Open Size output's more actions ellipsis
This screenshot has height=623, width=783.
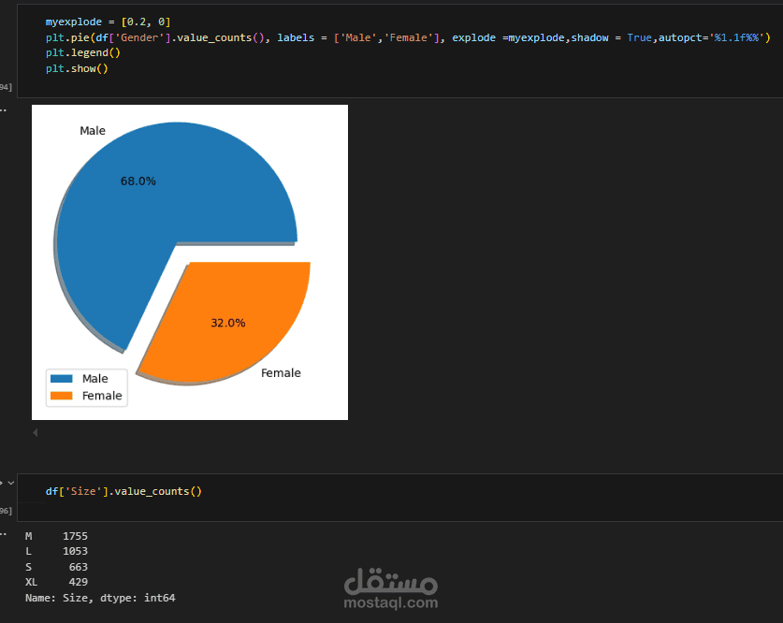[x=3, y=534]
